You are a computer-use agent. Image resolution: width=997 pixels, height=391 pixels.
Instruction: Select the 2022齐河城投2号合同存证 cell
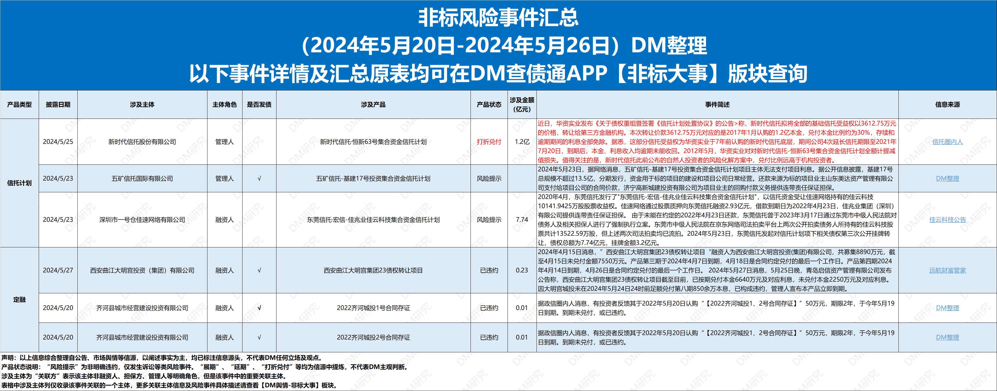[x=373, y=337]
